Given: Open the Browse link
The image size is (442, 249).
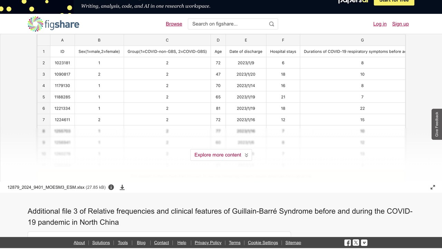Looking at the screenshot, I should [174, 24].
